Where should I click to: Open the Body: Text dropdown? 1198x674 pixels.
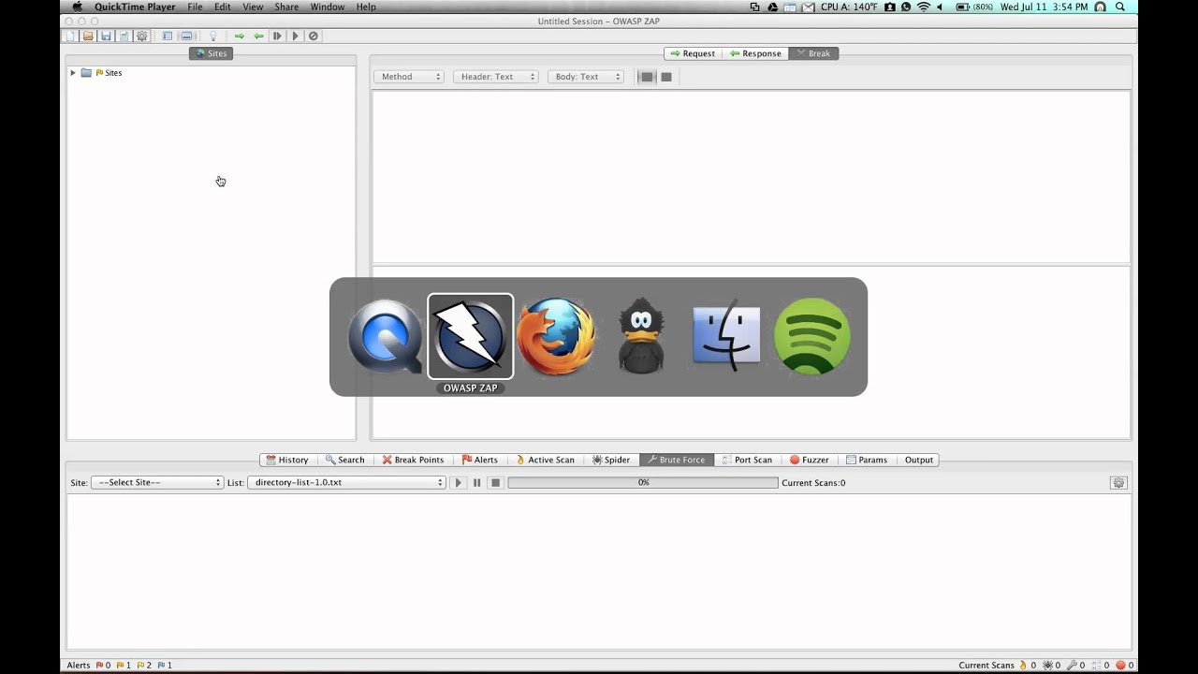tap(586, 77)
